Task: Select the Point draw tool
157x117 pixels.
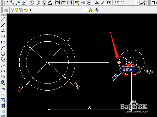Action: [3, 94]
